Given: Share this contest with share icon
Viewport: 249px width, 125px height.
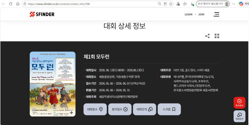Looking at the screenshot, I should (x=207, y=36).
